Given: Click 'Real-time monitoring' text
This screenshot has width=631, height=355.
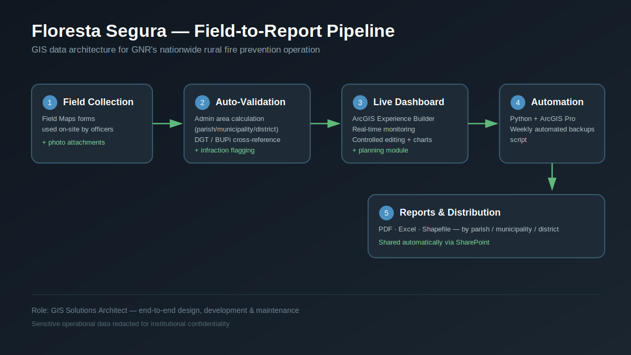Looking at the screenshot, I should tap(383, 129).
